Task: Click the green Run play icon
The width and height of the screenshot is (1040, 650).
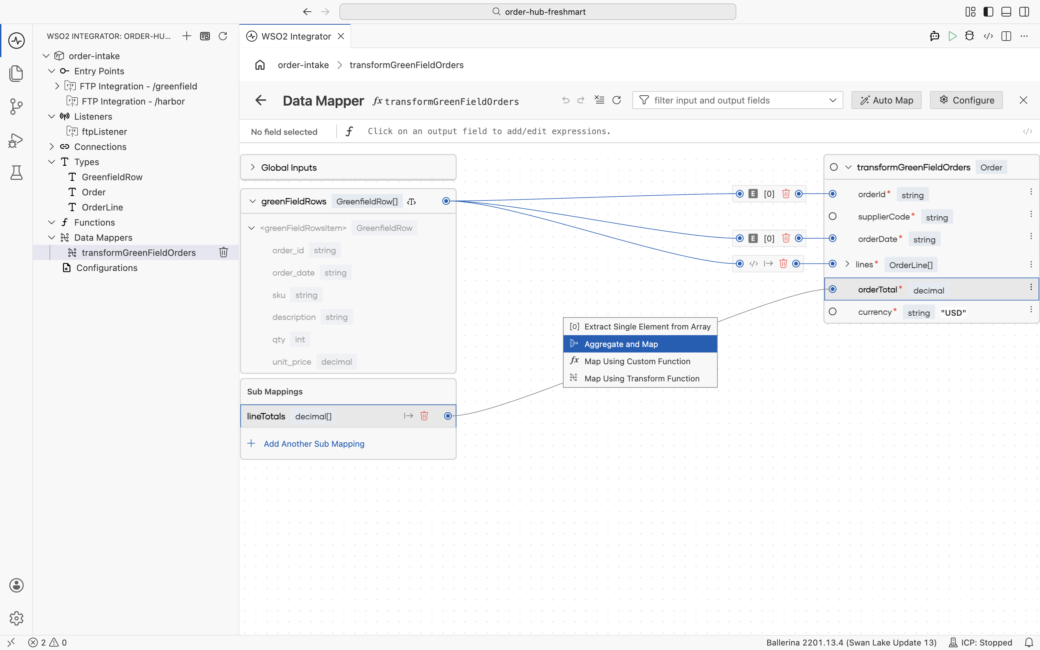Action: [x=952, y=36]
